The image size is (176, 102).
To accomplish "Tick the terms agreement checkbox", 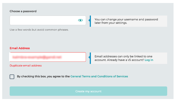I will (12, 77).
